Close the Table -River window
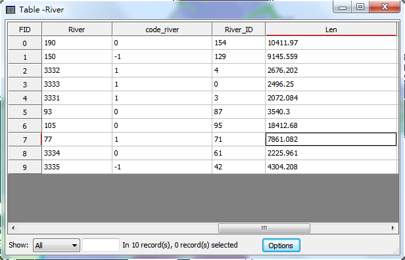Viewport: 405px width, 260px height. (385, 7)
